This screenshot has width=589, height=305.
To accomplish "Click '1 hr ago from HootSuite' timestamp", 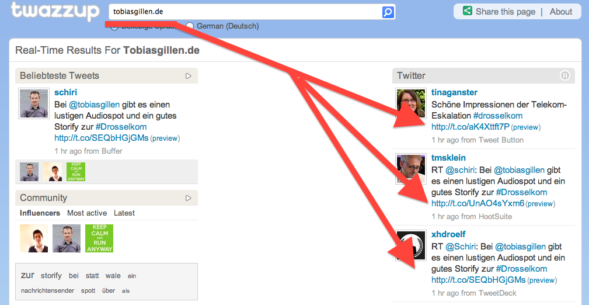I will (x=472, y=217).
